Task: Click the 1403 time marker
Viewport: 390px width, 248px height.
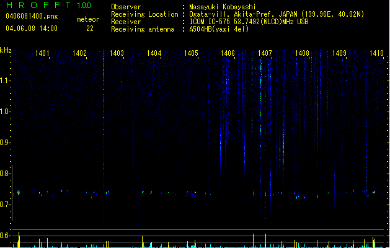Action: pos(117,53)
